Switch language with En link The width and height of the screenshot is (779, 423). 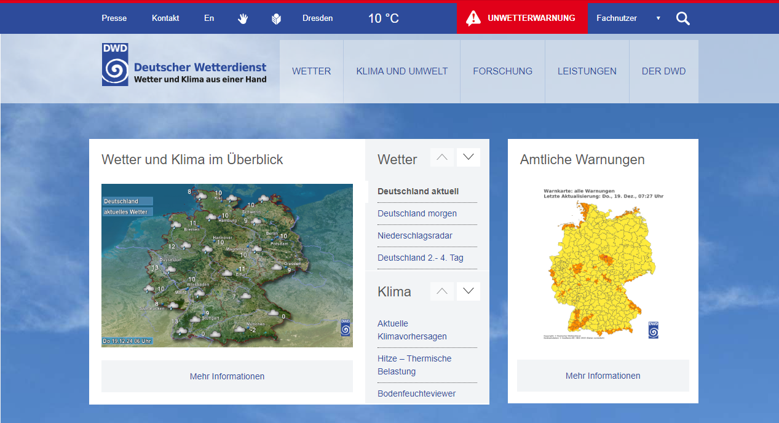209,18
